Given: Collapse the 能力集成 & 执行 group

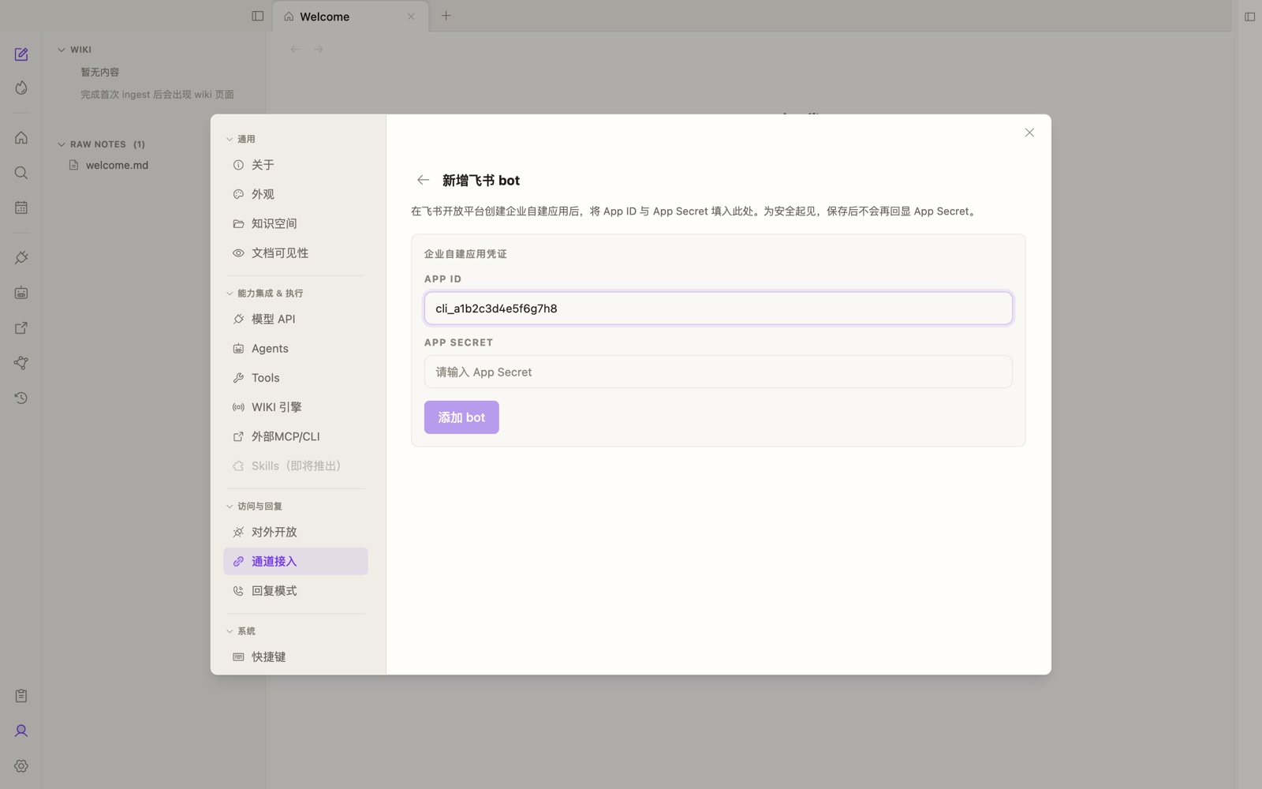Looking at the screenshot, I should point(230,294).
